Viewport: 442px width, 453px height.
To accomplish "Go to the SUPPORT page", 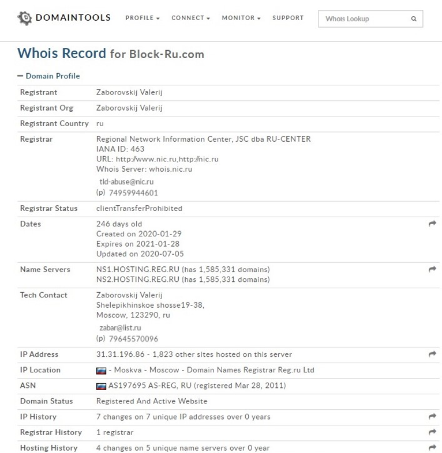I will (x=288, y=18).
